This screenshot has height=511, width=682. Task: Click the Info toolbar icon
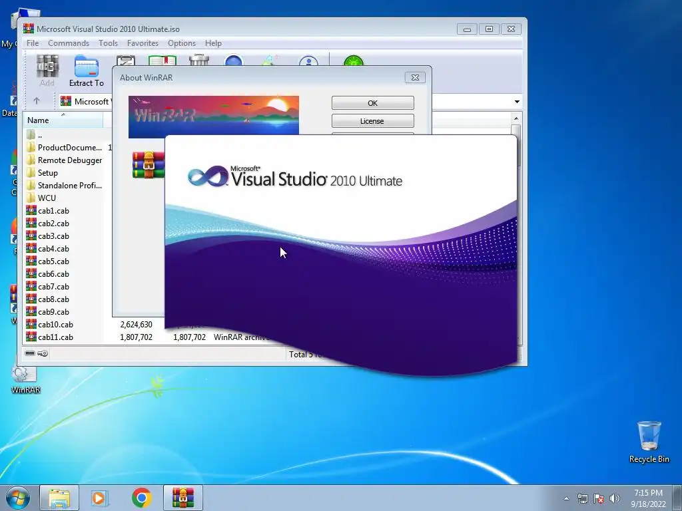[308, 61]
